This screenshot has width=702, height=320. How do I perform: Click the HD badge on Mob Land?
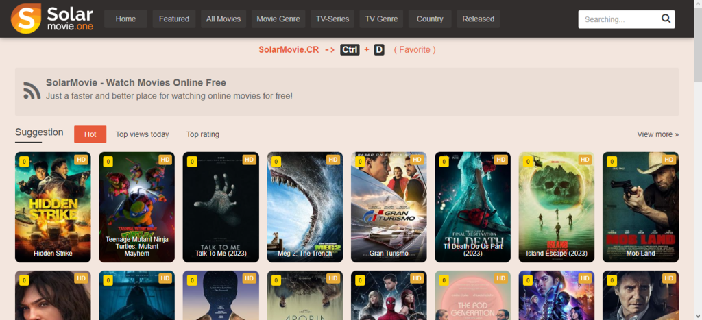(669, 160)
